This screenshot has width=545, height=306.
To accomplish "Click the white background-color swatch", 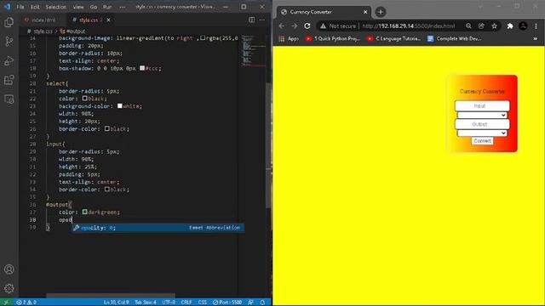I will coord(119,105).
